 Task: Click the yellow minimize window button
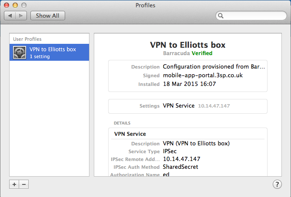15,5
